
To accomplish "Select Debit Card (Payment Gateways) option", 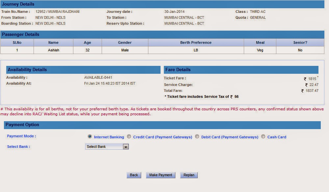I will [197, 136].
